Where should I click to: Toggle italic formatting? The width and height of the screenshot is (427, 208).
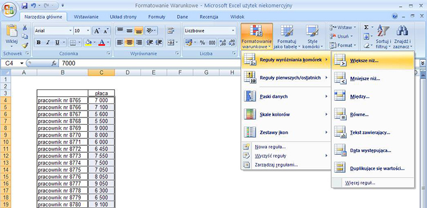48,43
